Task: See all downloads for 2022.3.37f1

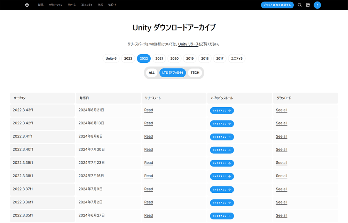Action: click(x=282, y=189)
